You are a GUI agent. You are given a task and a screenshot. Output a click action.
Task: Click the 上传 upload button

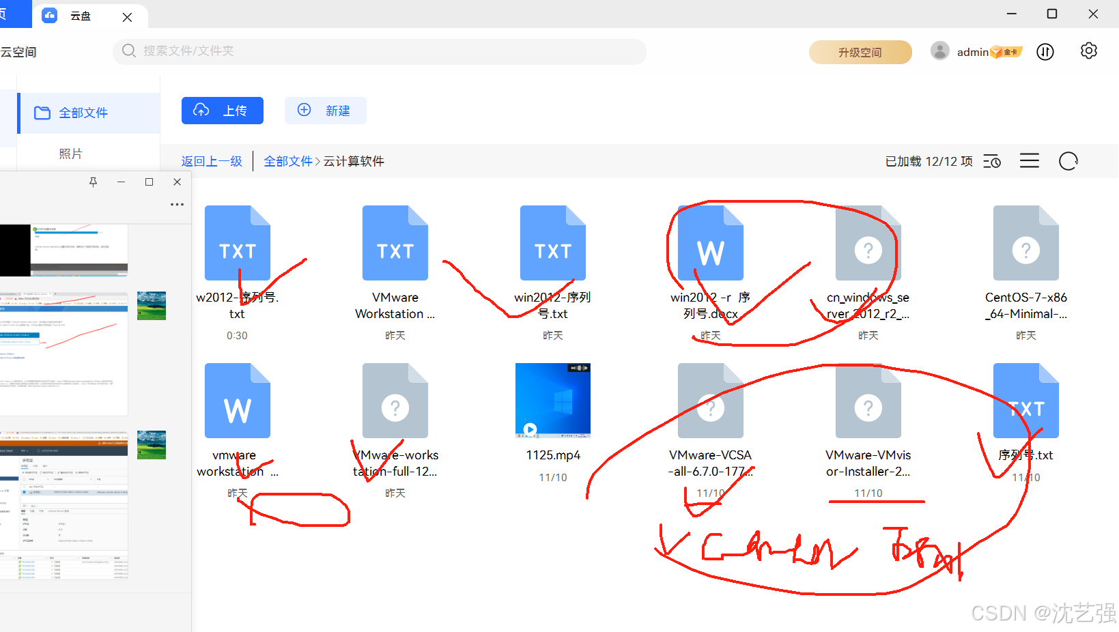coord(223,111)
